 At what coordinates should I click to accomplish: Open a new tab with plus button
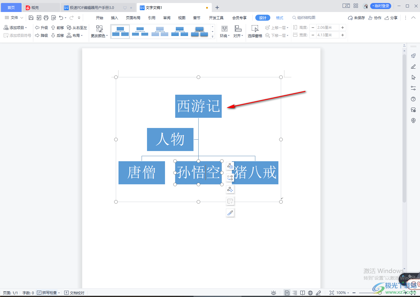[x=217, y=7]
